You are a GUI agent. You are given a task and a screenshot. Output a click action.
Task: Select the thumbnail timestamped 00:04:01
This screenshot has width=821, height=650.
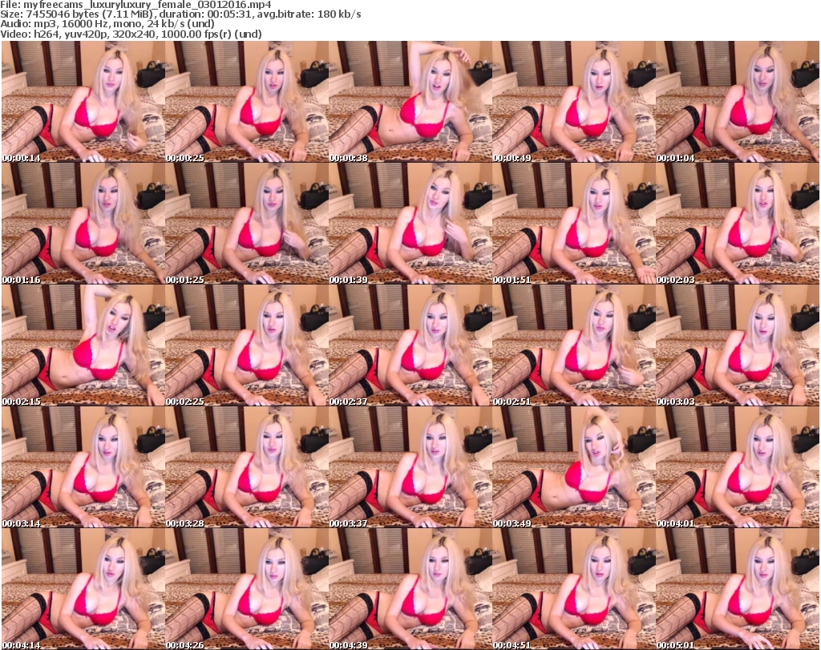click(x=738, y=467)
